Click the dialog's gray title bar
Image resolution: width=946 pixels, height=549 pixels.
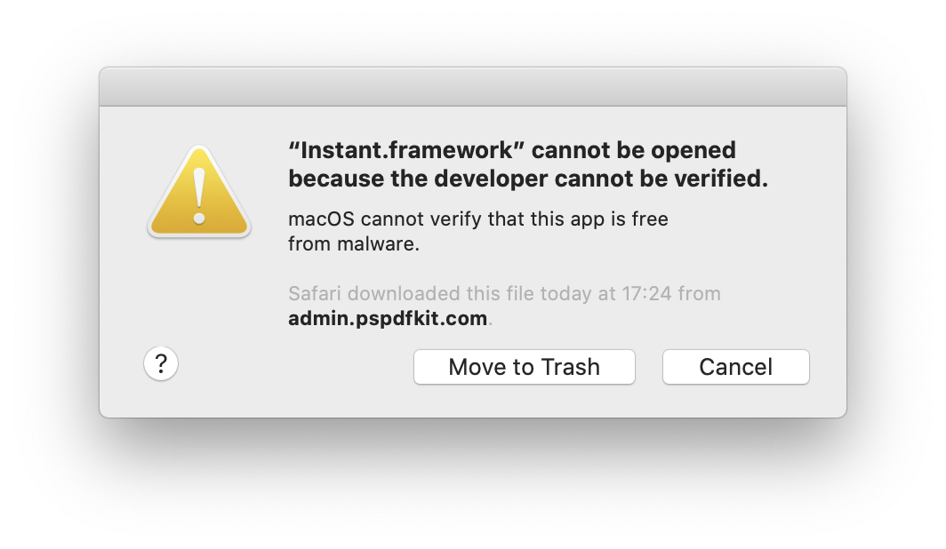[473, 87]
